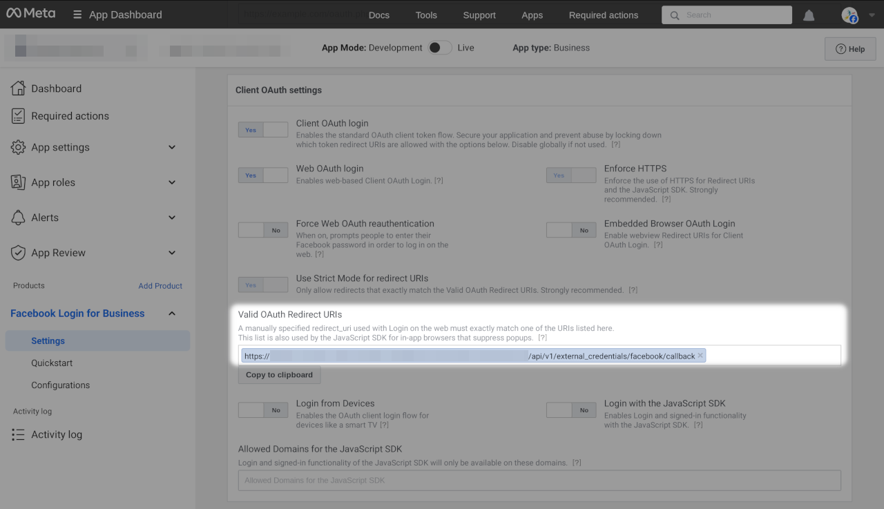Toggle App Mode between Development and Live
884x509 pixels.
[440, 48]
